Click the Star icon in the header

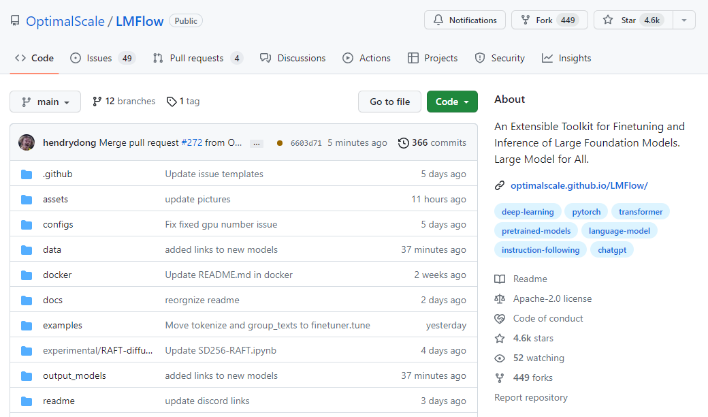[x=608, y=20]
